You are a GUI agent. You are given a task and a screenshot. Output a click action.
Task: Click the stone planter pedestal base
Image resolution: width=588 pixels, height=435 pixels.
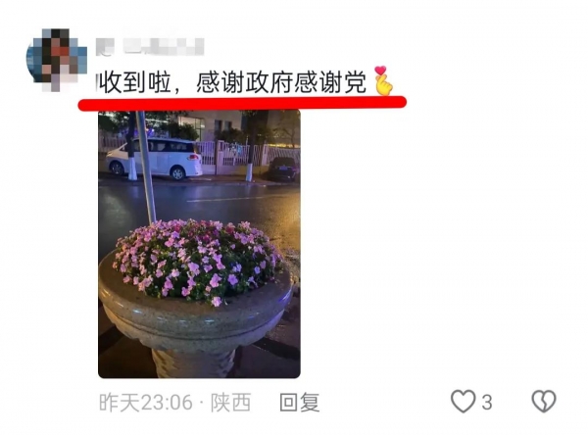[x=193, y=363]
